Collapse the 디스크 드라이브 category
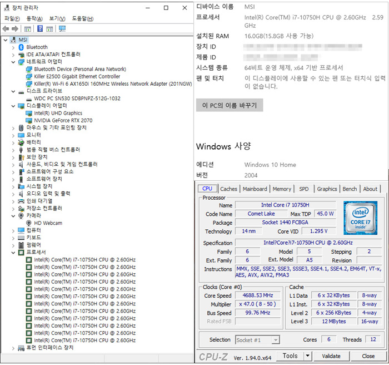Screen dimensions: 389x365 13,91
